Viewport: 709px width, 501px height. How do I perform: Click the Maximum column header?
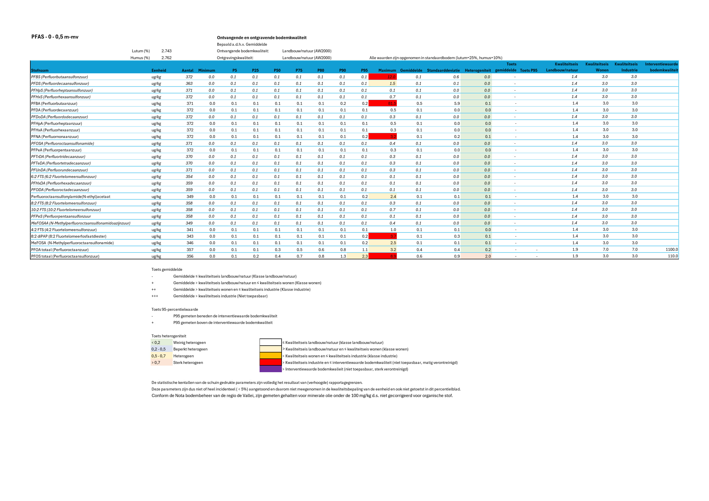(387, 70)
